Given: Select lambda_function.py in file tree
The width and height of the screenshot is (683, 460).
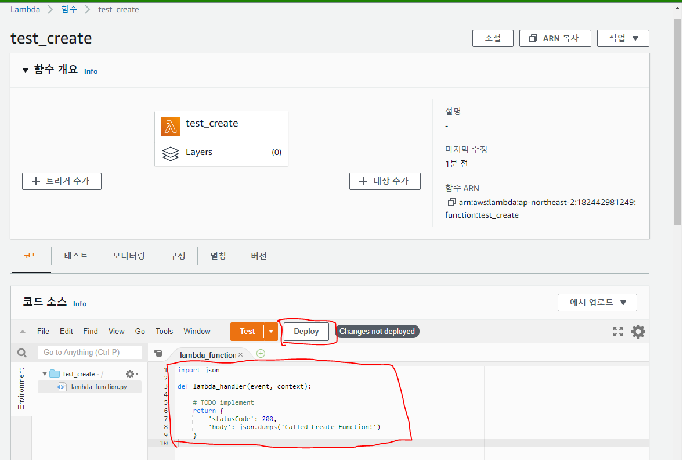Looking at the screenshot, I should pos(99,387).
